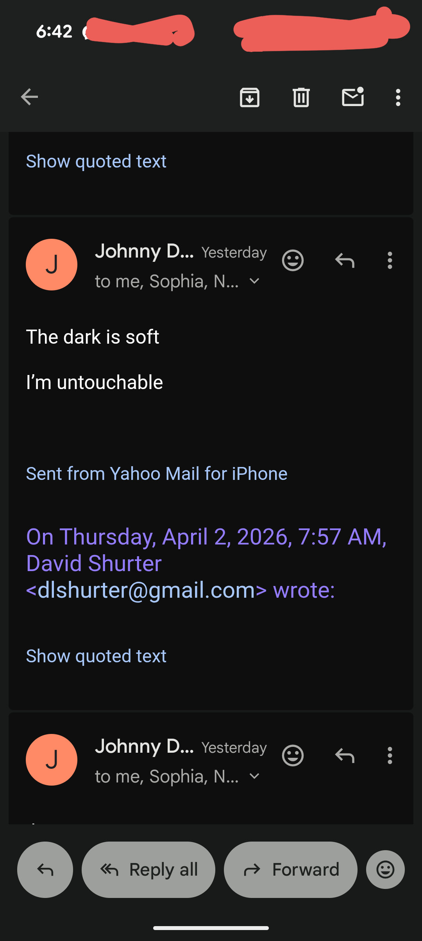Open more options for second Johnny message
Viewport: 422px width, 941px height.
coord(390,755)
